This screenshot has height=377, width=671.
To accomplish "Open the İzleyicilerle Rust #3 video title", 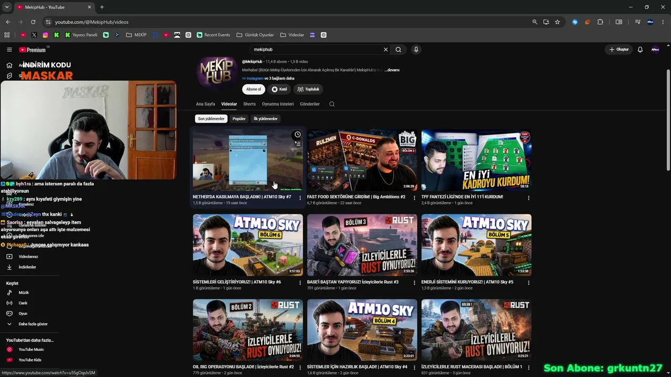I will point(353,282).
